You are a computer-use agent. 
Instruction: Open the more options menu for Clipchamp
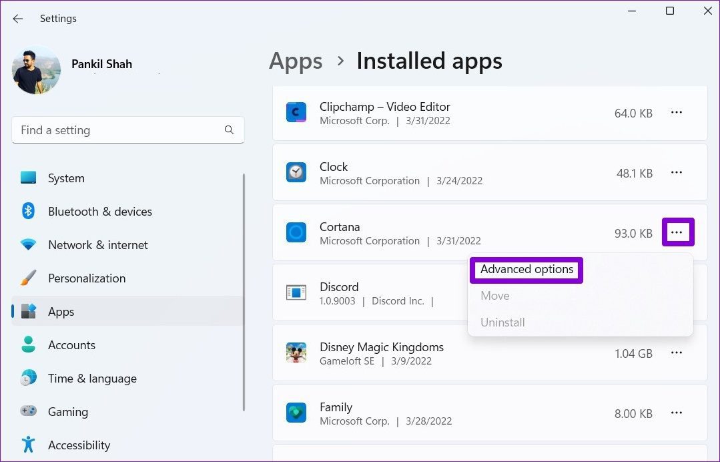pos(677,113)
